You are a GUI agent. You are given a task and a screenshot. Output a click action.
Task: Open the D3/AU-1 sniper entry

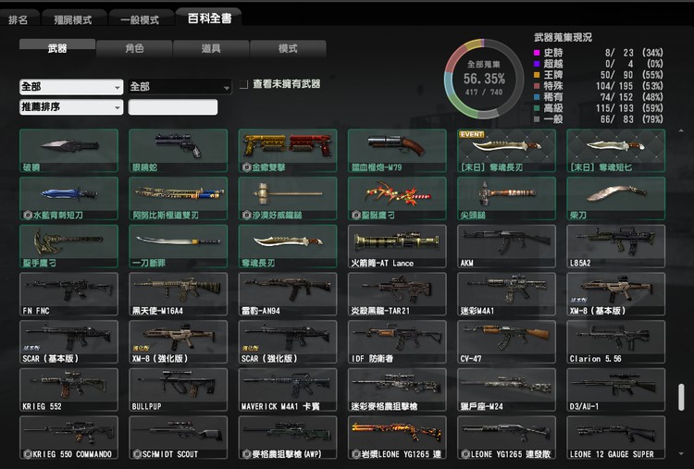pos(615,389)
